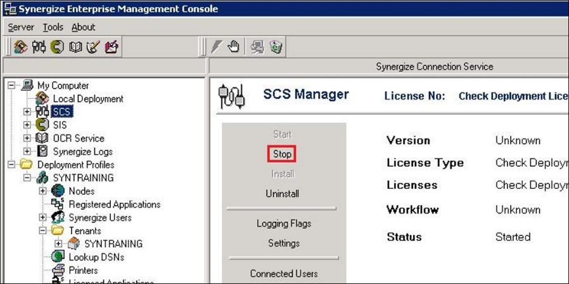
Task: Expand the OCR Service node
Action: pos(27,138)
